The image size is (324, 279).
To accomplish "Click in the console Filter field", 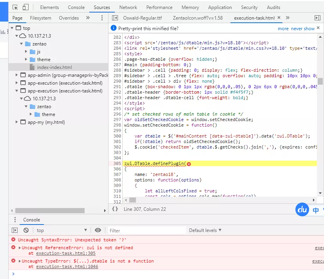I will pos(145,230).
